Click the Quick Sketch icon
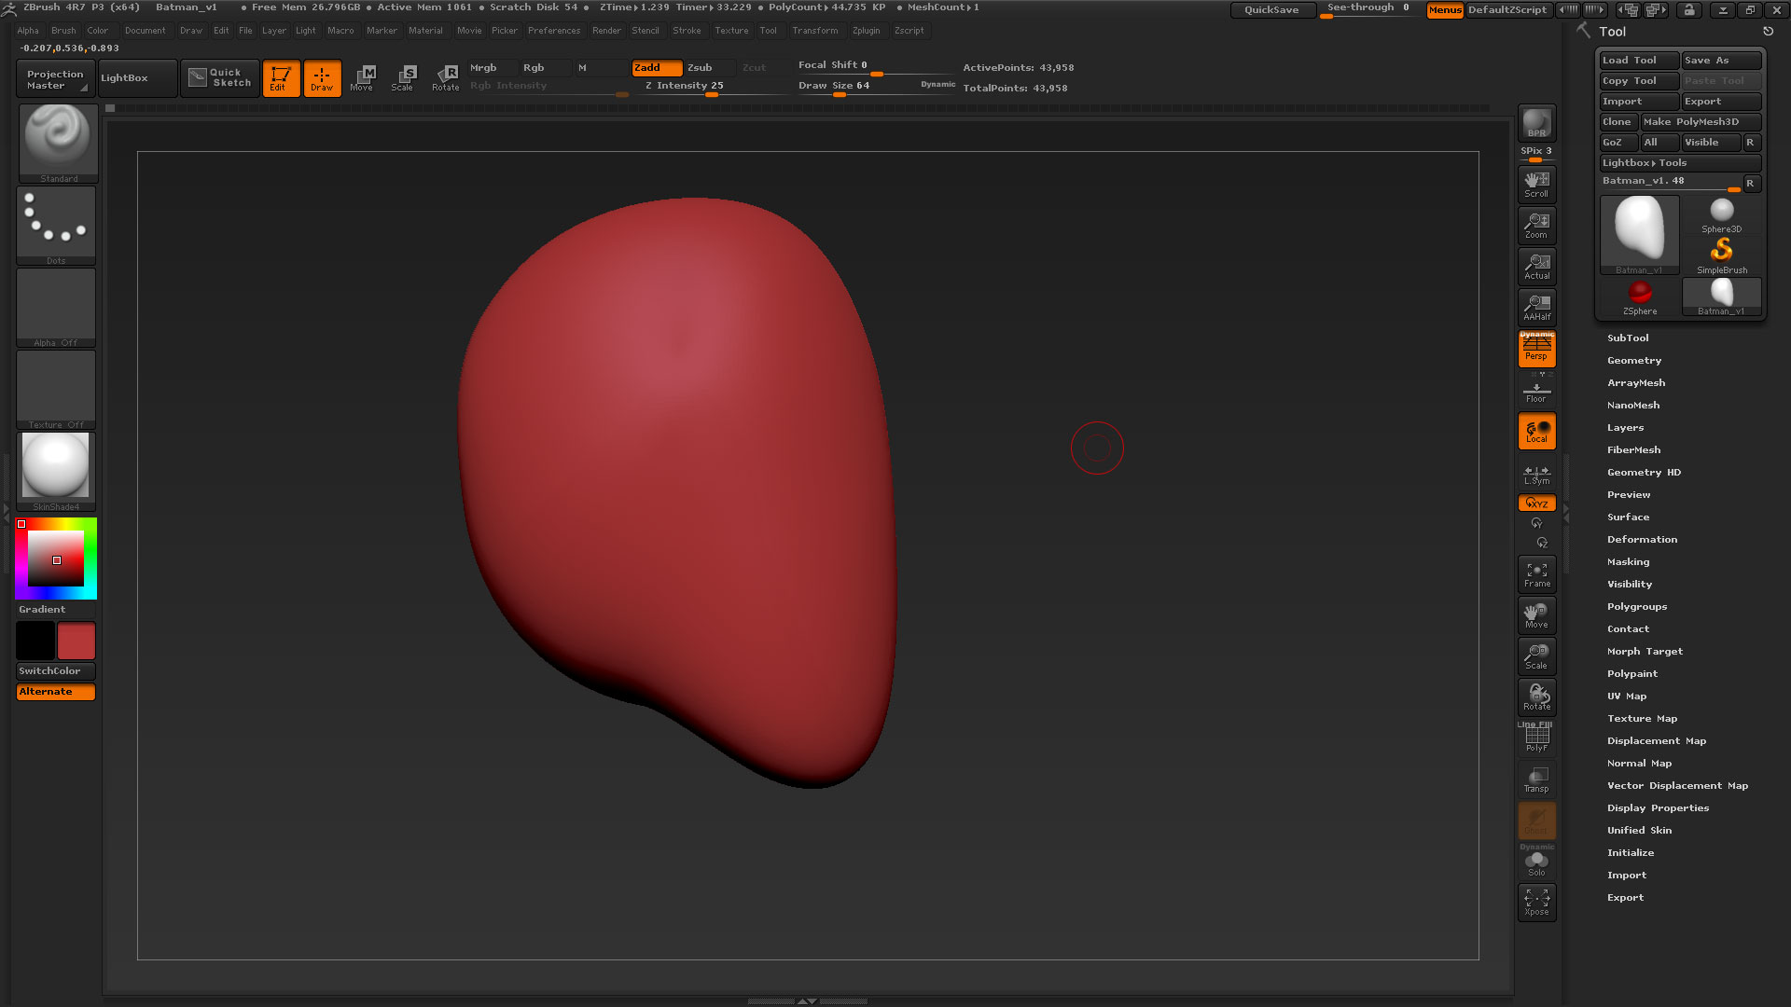Screen dimensions: 1791x1007 coord(220,77)
